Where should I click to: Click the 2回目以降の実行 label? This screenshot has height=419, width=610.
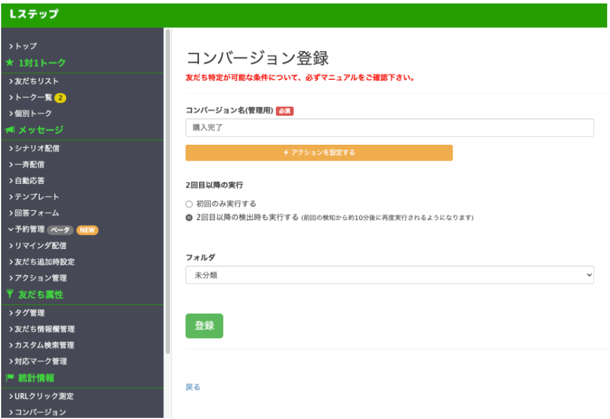point(214,185)
